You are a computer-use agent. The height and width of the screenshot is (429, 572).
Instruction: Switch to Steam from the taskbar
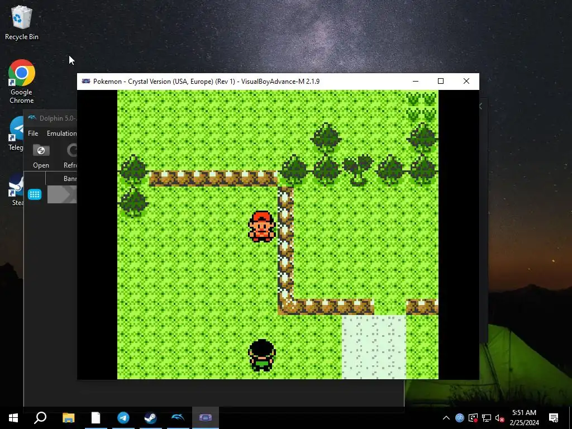click(x=150, y=418)
